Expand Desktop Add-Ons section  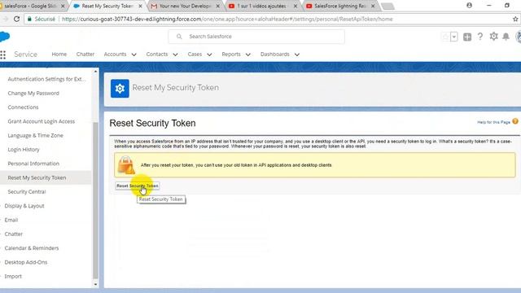pyautogui.click(x=26, y=262)
